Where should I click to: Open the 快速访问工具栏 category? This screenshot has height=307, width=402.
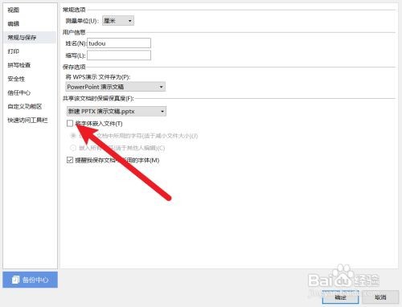coord(27,120)
